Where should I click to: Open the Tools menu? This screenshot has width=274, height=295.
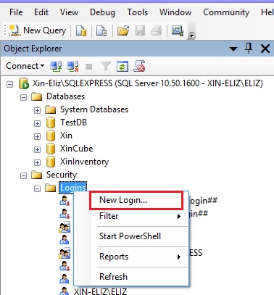pos(138,12)
